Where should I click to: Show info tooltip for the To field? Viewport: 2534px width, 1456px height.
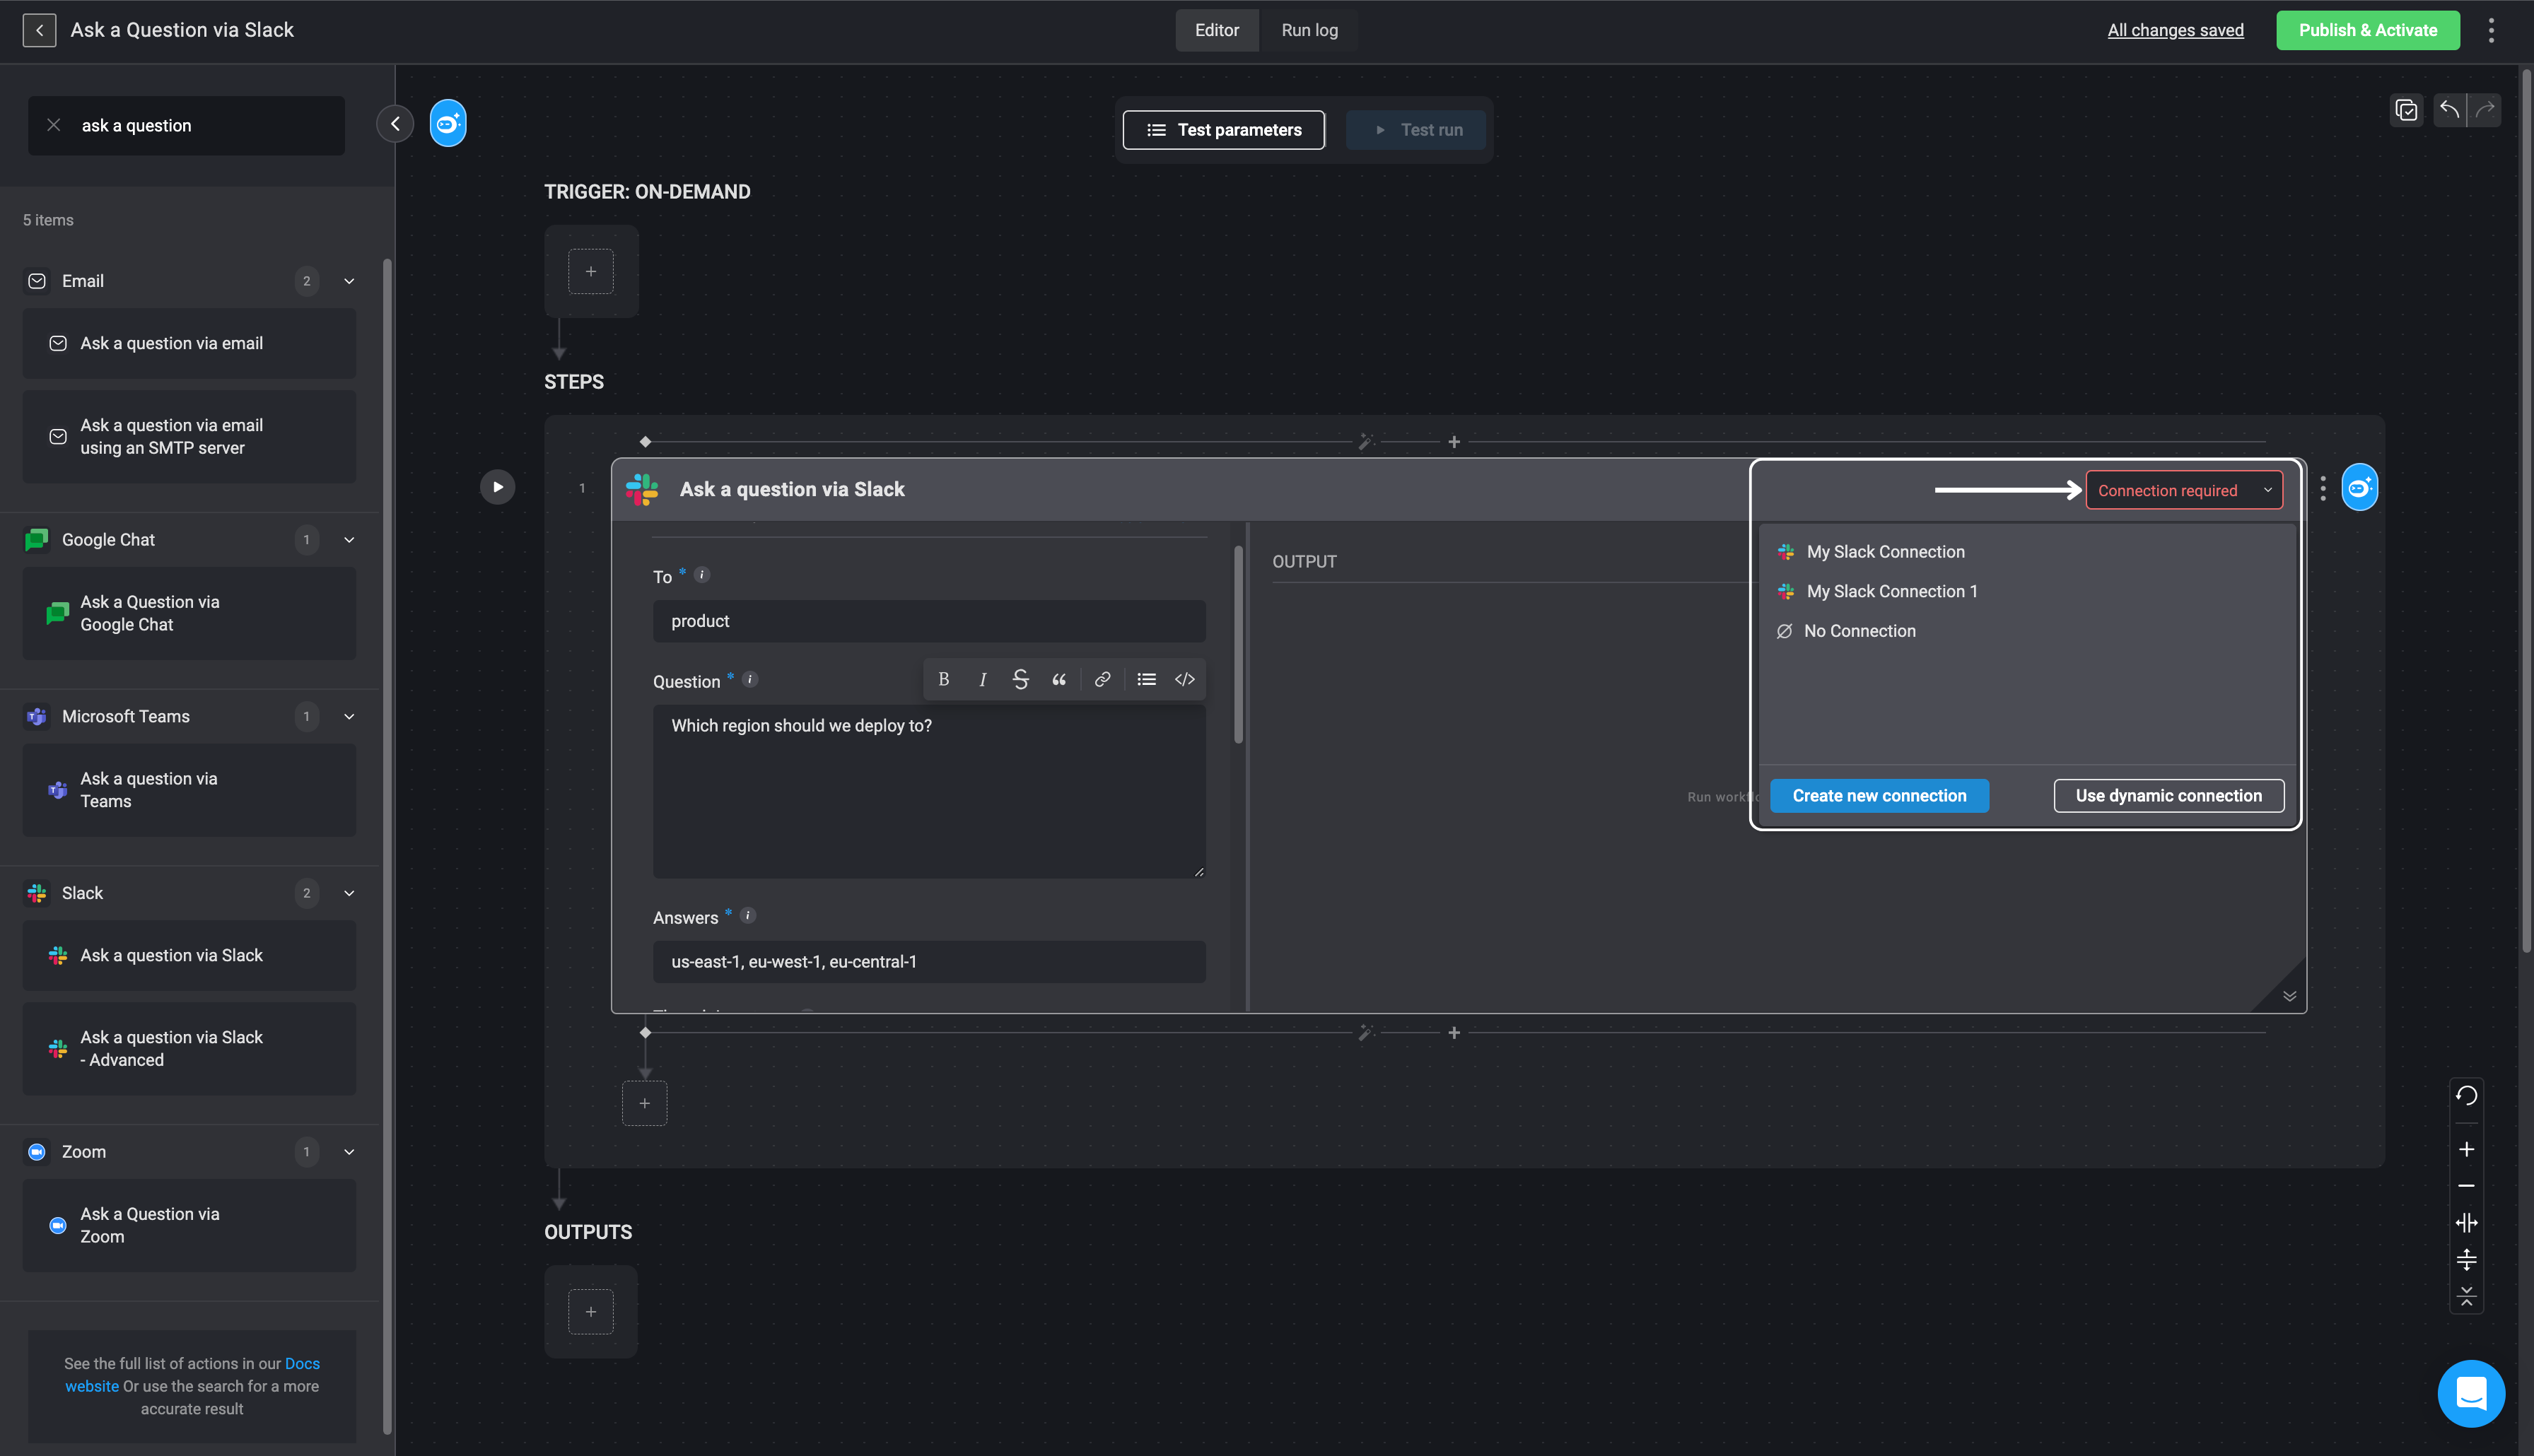point(702,574)
